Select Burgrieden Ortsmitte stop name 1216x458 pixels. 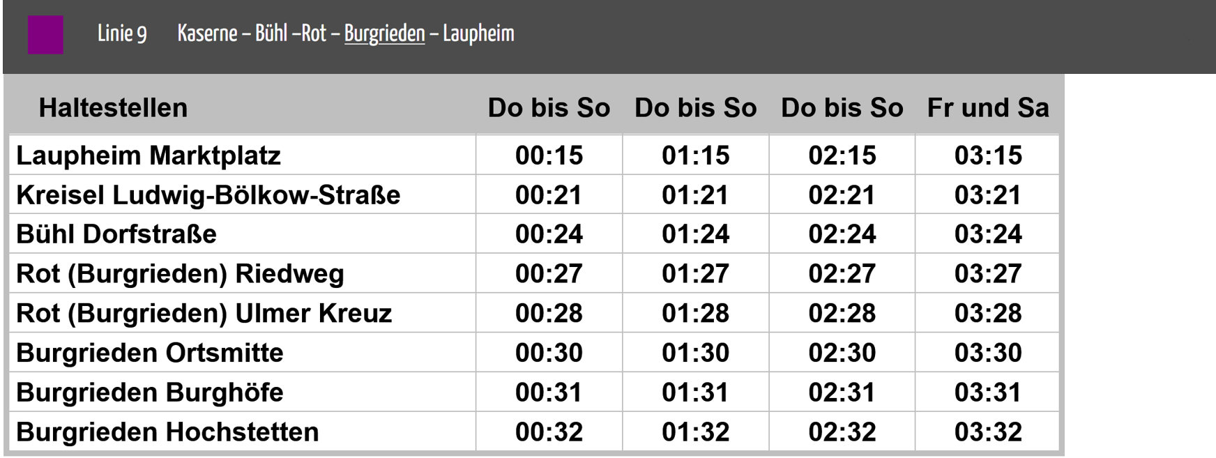[149, 353]
